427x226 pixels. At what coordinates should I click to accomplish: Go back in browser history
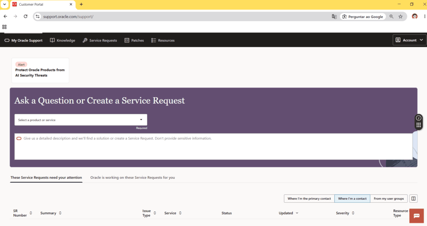5,17
